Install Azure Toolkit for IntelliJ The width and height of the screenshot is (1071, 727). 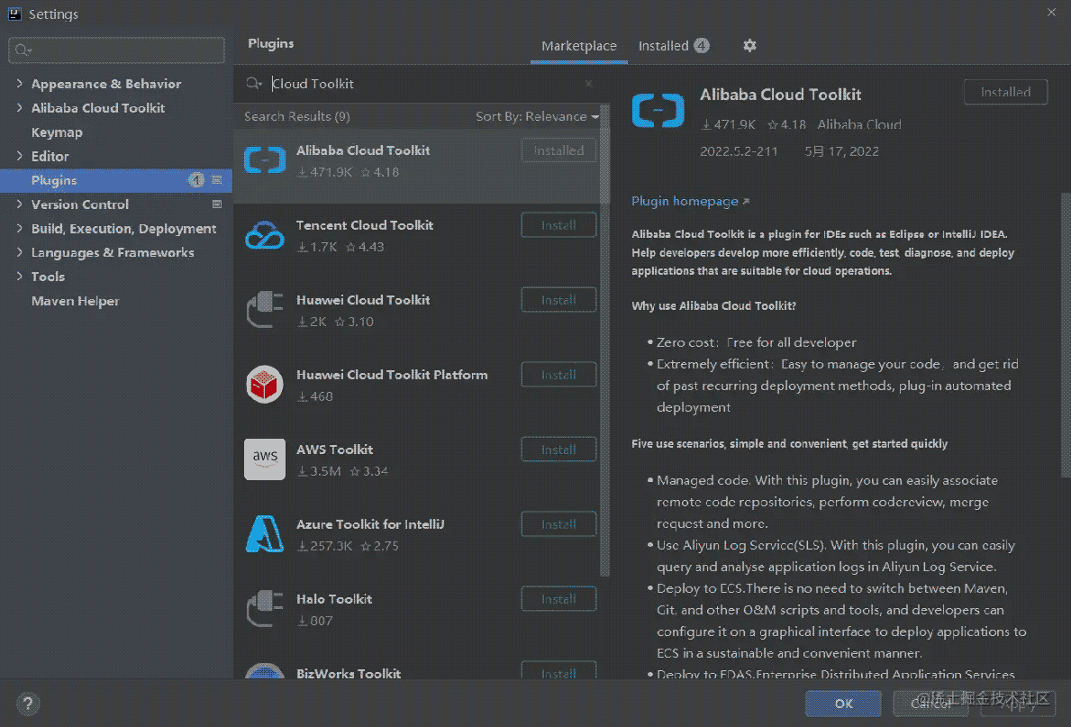pyautogui.click(x=558, y=524)
